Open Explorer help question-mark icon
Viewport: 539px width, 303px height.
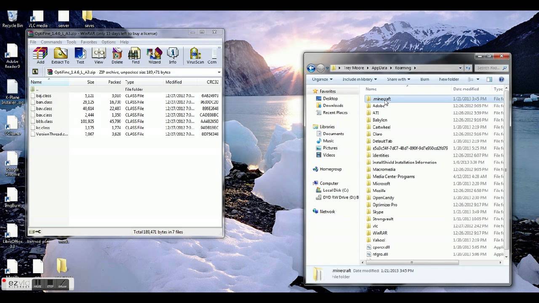click(x=501, y=79)
